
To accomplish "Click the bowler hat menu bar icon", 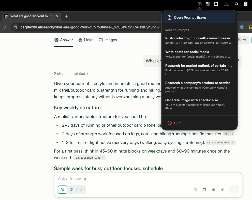I will tap(226, 4).
